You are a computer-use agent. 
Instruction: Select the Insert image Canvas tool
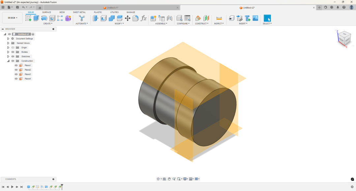(255, 18)
